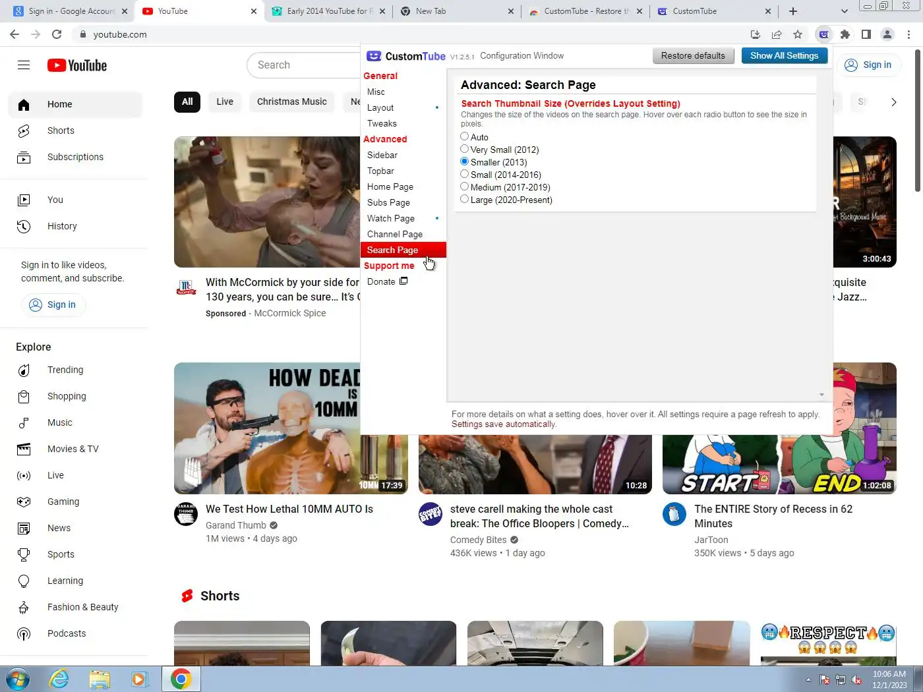Viewport: 923px width, 692px height.
Task: Toggle the Chrome side panel icon
Action: (866, 34)
